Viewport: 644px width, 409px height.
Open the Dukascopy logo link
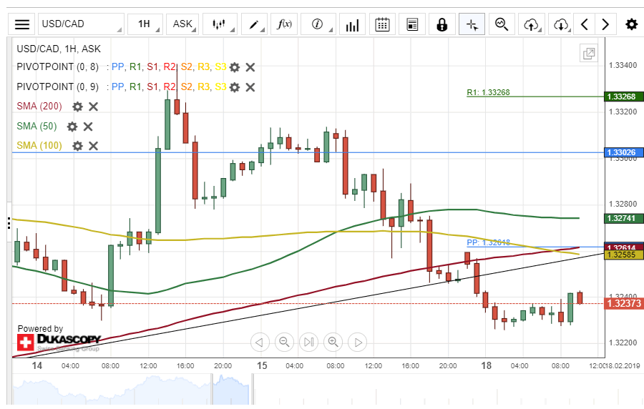pos(59,342)
